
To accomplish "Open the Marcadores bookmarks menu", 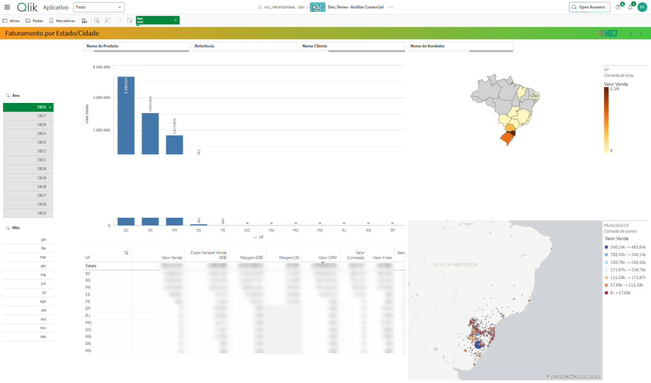I will [62, 21].
